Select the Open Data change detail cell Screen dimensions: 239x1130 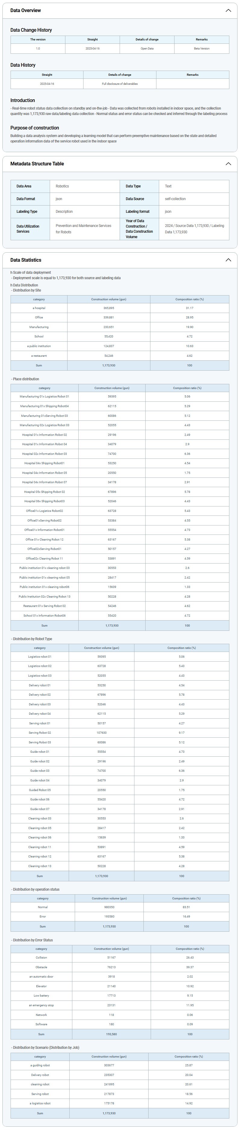click(147, 49)
